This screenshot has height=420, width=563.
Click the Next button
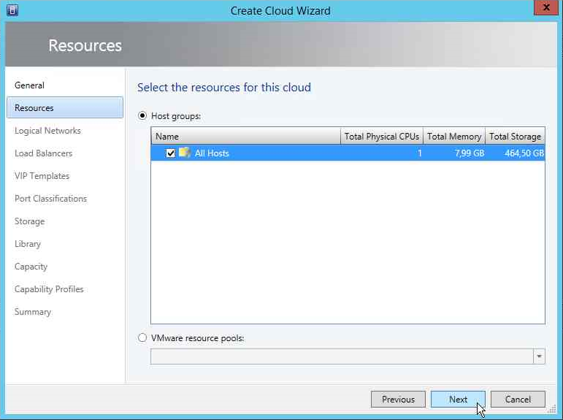tap(458, 399)
